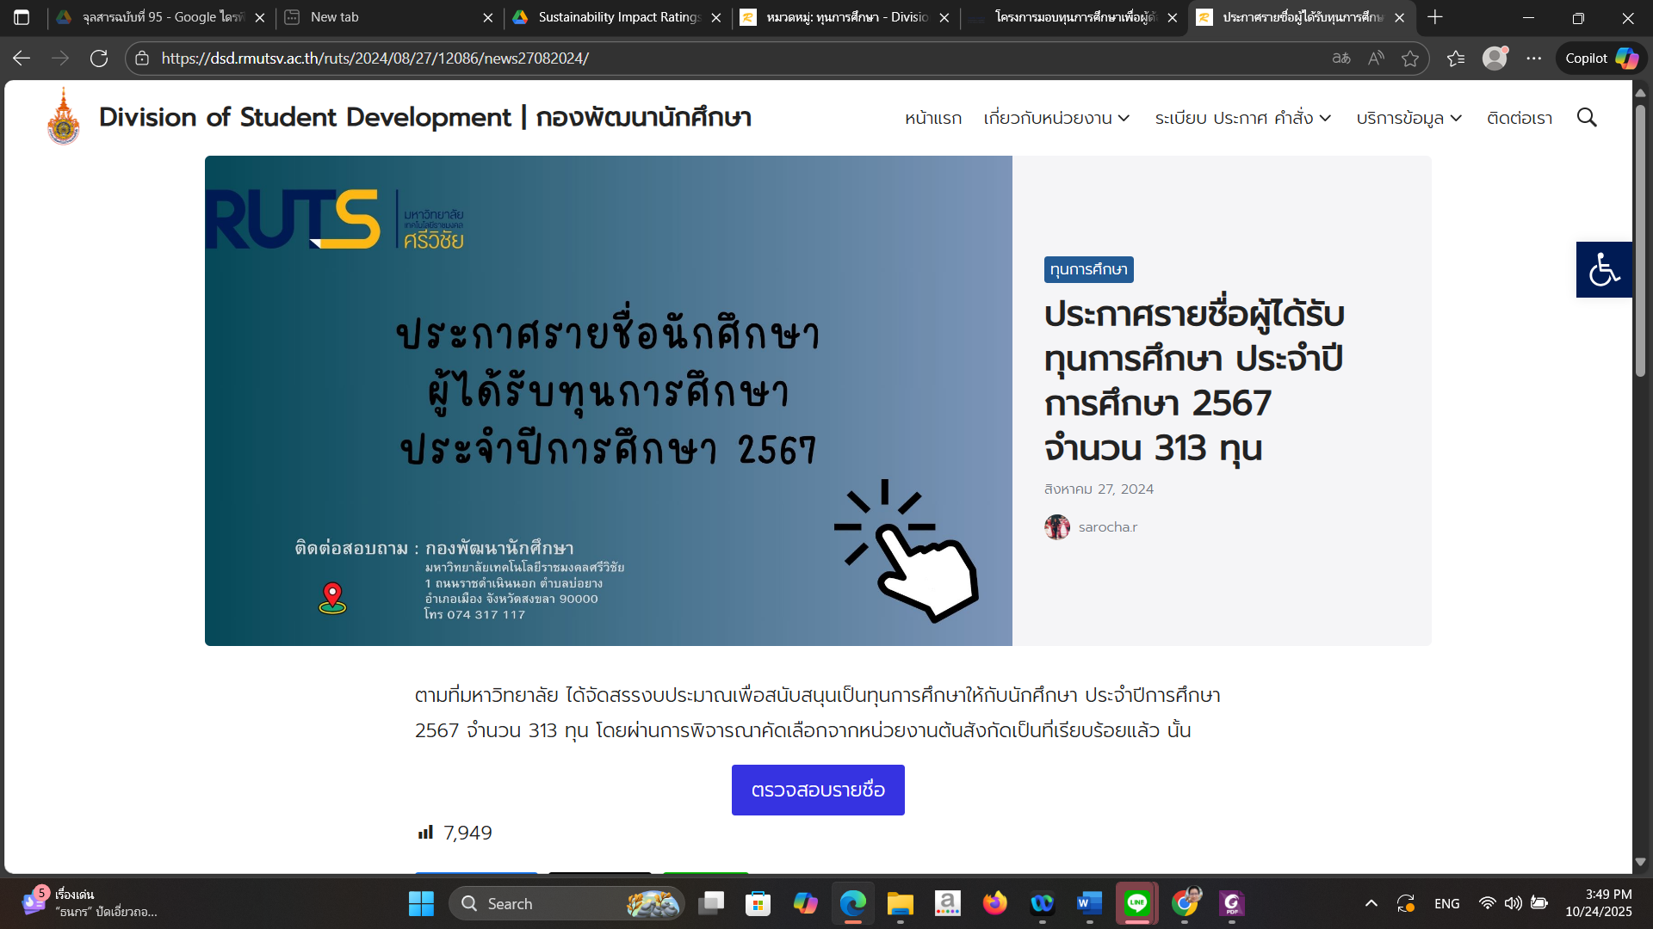Open the accessibility wheelchair tool
The width and height of the screenshot is (1653, 929).
click(1603, 269)
